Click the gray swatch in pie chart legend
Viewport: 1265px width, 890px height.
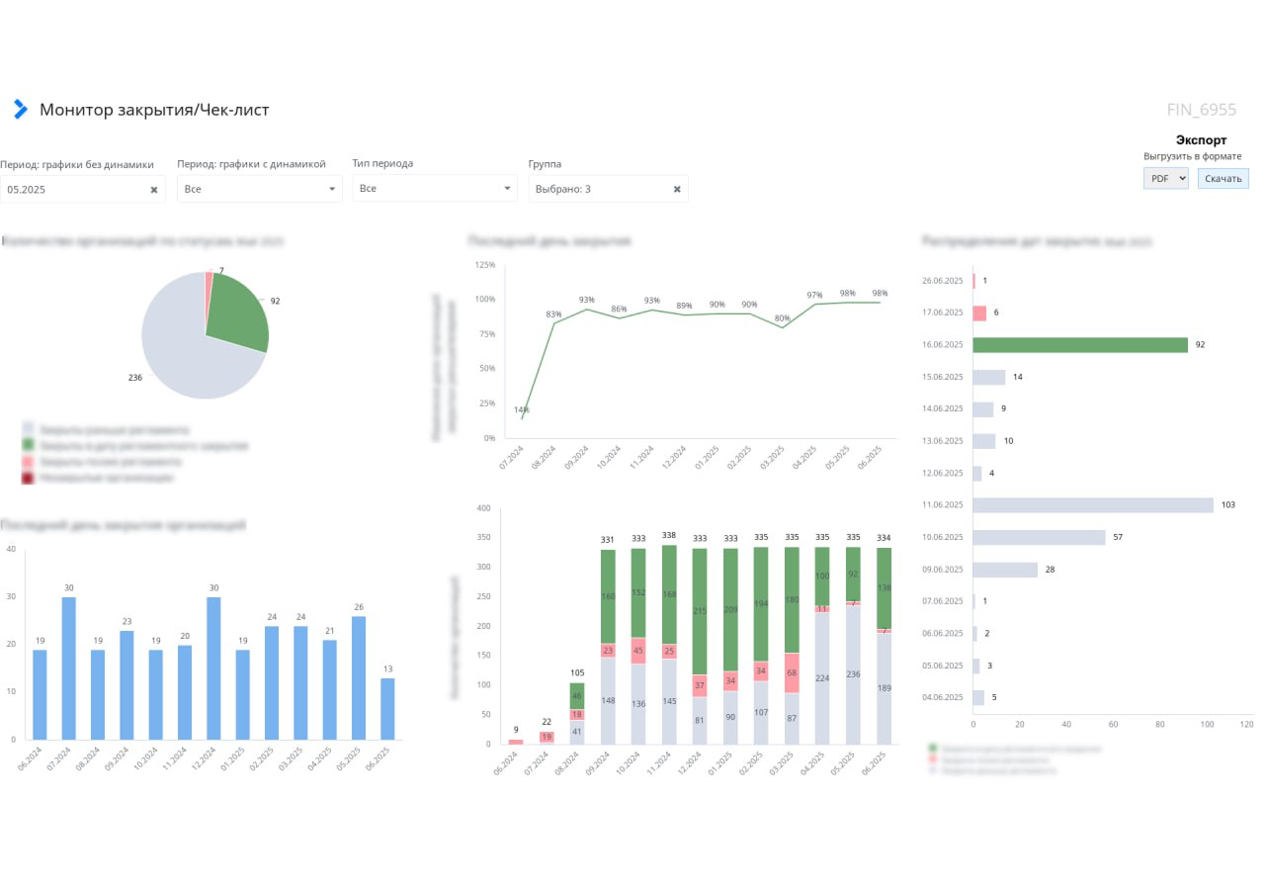(29, 430)
